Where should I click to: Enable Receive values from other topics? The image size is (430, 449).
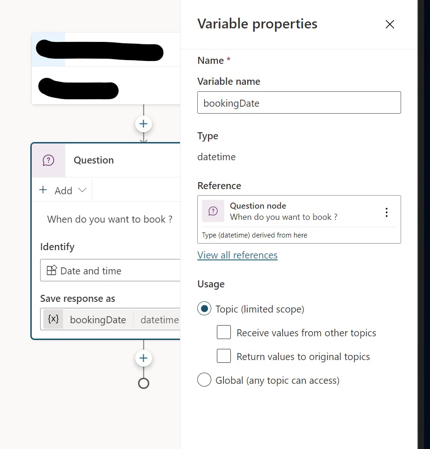pyautogui.click(x=224, y=332)
